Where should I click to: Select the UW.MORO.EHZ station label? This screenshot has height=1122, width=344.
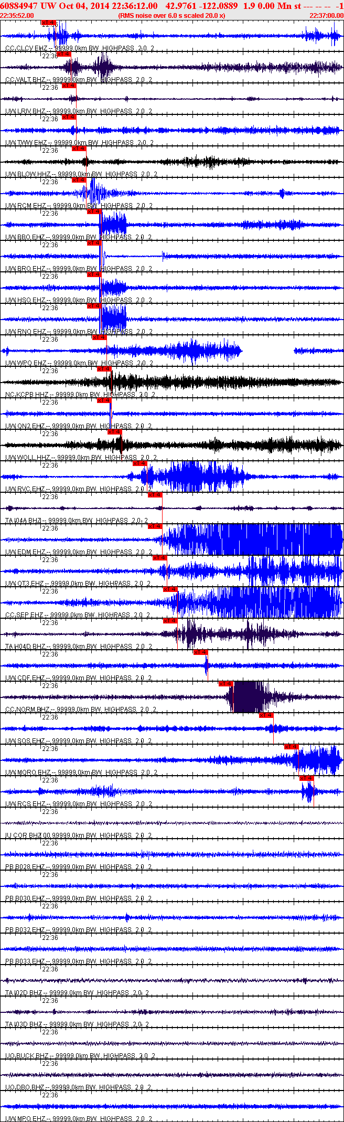(x=81, y=772)
